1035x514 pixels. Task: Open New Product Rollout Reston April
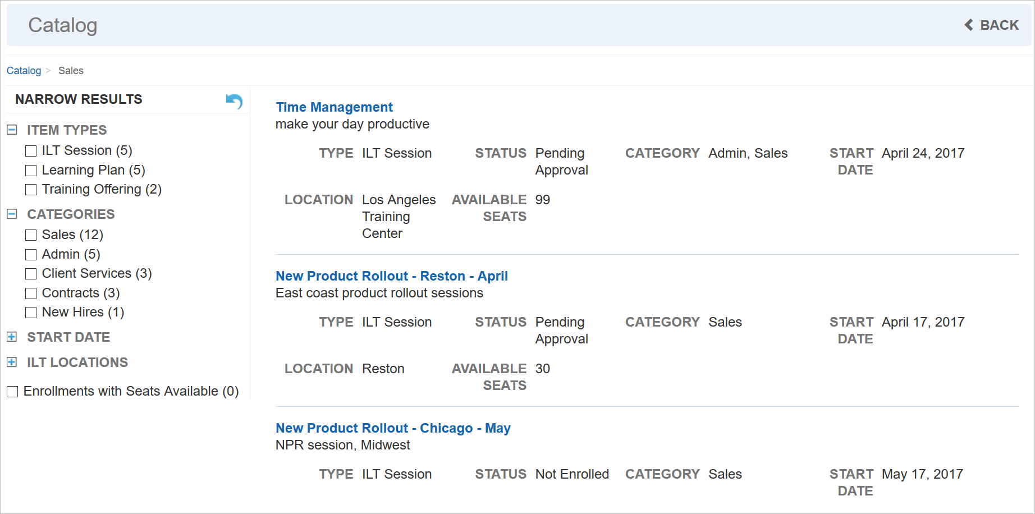391,276
